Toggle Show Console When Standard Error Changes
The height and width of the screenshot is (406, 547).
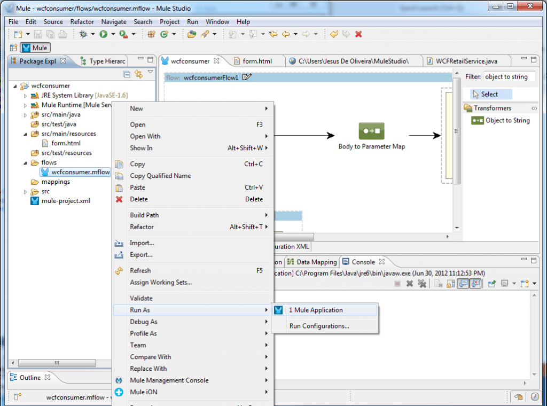tap(474, 283)
